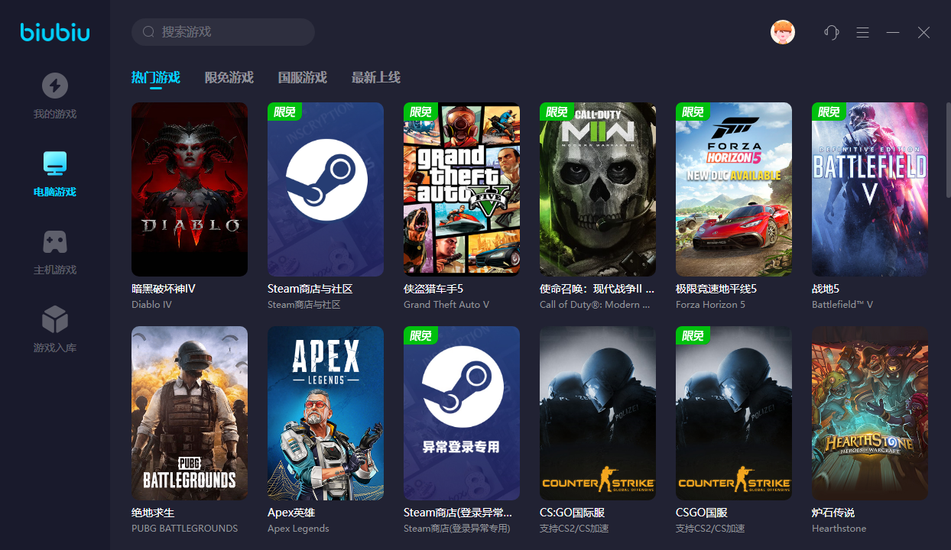Click the Hearthstone 炉石传说 title text

[x=833, y=513]
